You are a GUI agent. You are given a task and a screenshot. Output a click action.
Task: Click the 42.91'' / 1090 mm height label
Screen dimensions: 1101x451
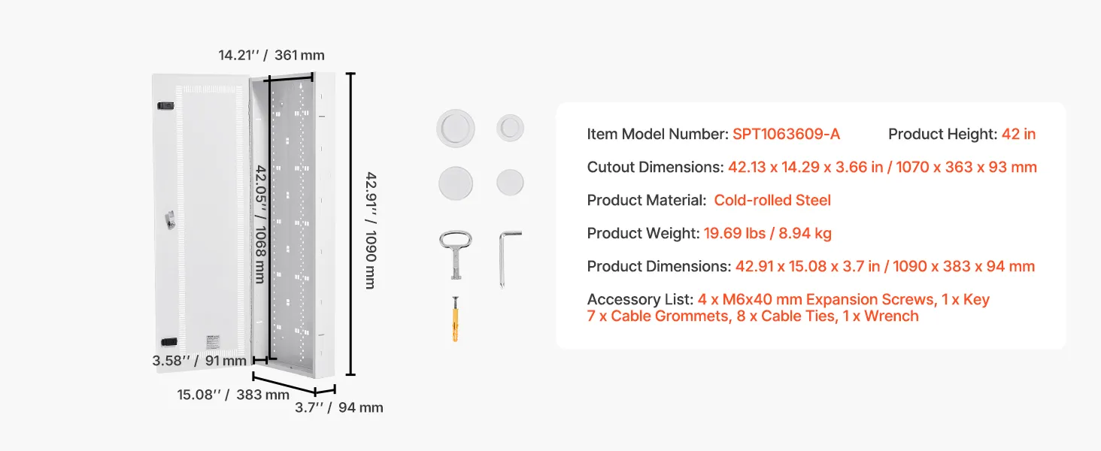(371, 230)
